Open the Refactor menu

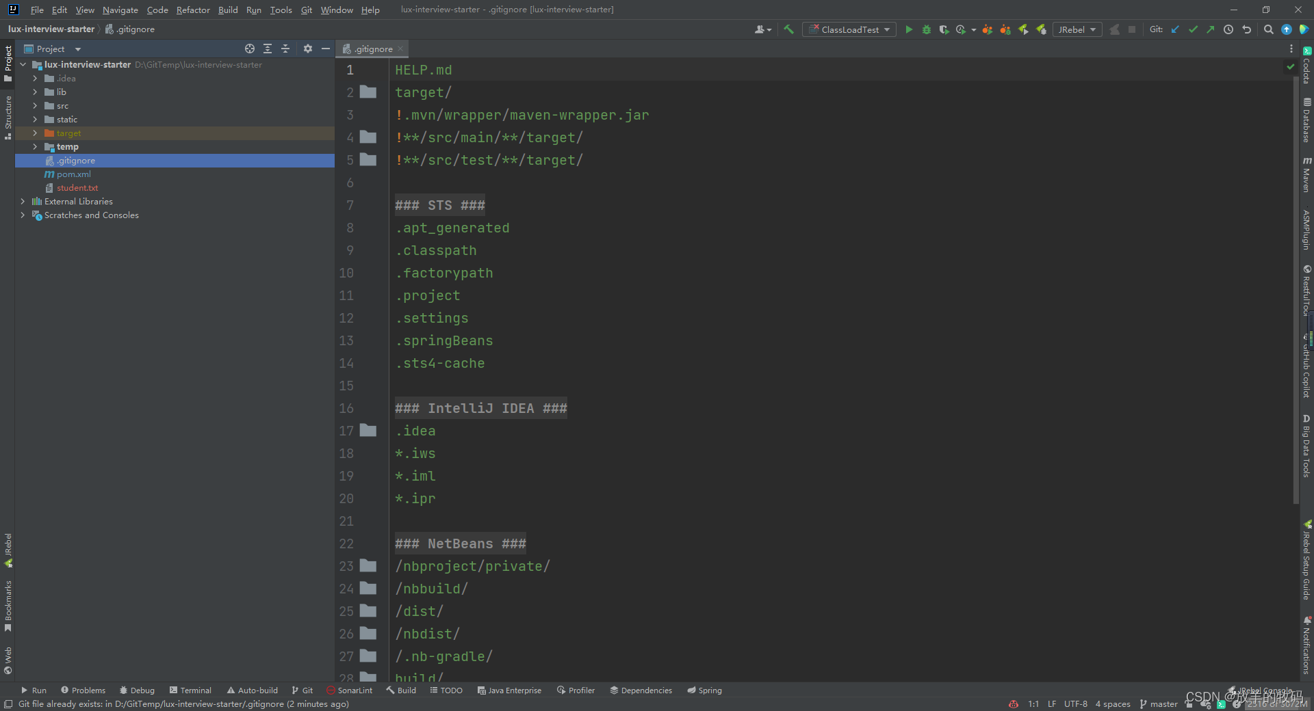[x=192, y=10]
